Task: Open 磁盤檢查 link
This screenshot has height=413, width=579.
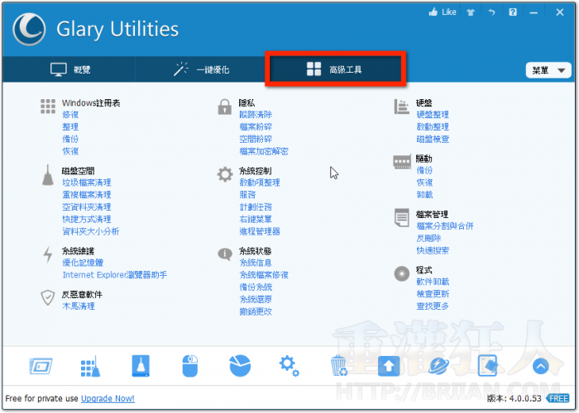Action: click(x=433, y=139)
